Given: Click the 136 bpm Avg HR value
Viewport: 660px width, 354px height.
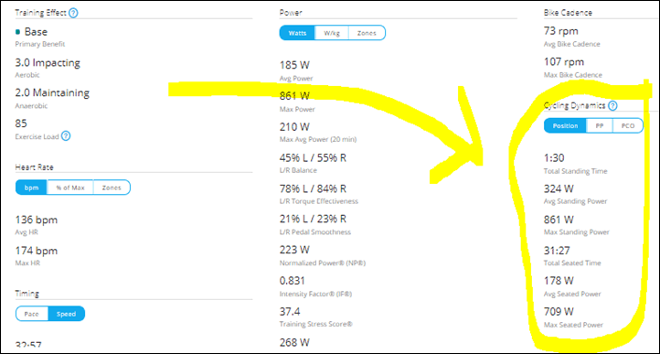Looking at the screenshot, I should click(x=37, y=220).
